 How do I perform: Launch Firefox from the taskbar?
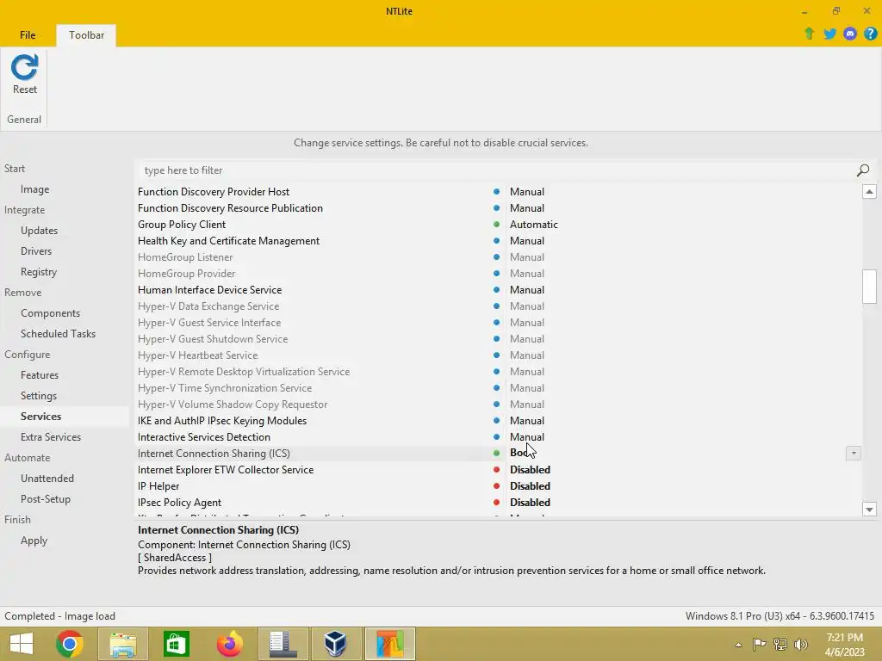(229, 644)
